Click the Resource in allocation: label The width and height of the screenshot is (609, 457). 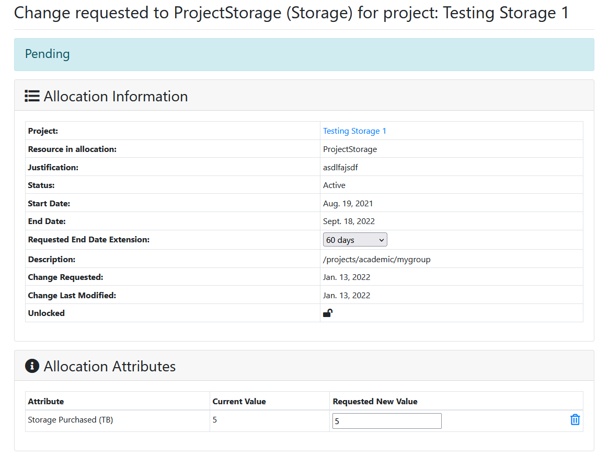tap(72, 149)
